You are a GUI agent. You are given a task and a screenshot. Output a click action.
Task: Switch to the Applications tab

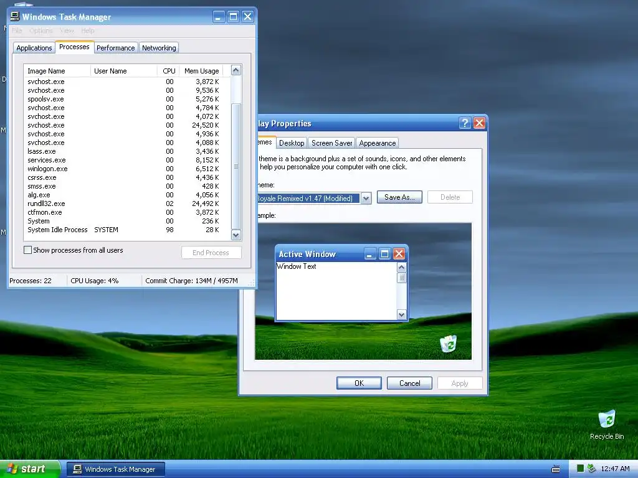point(34,48)
